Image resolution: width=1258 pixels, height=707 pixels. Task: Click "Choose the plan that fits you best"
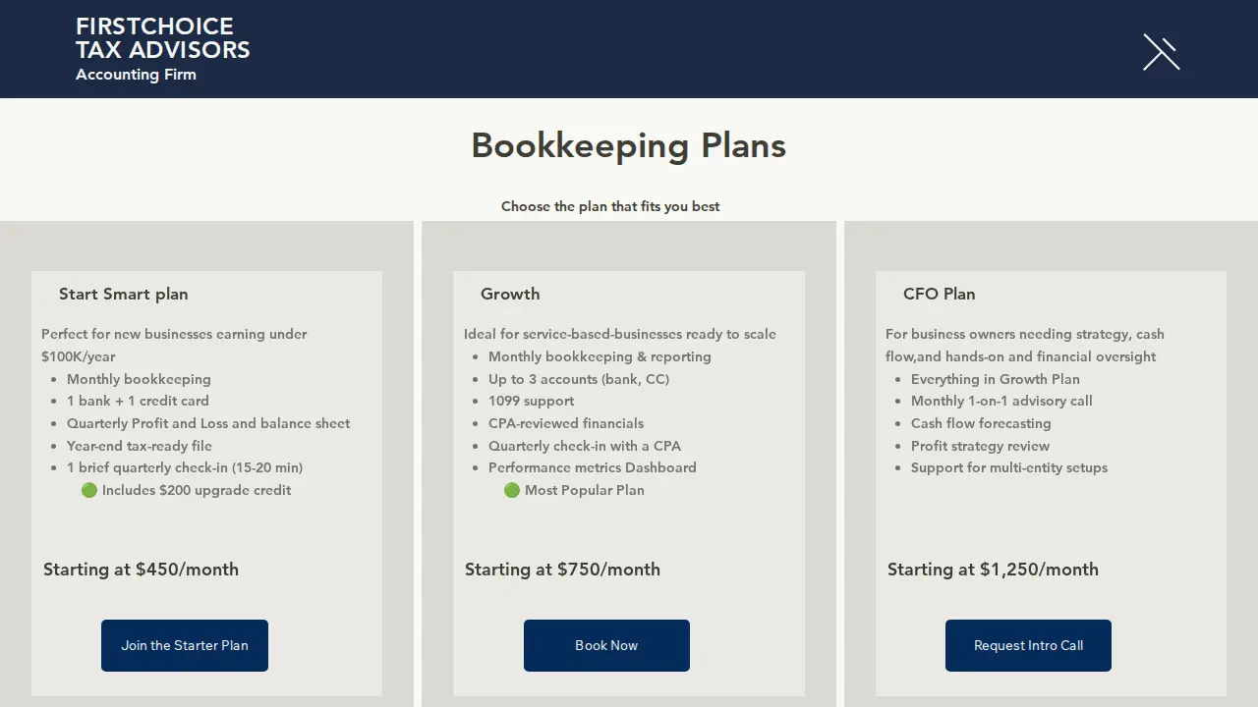pos(610,206)
